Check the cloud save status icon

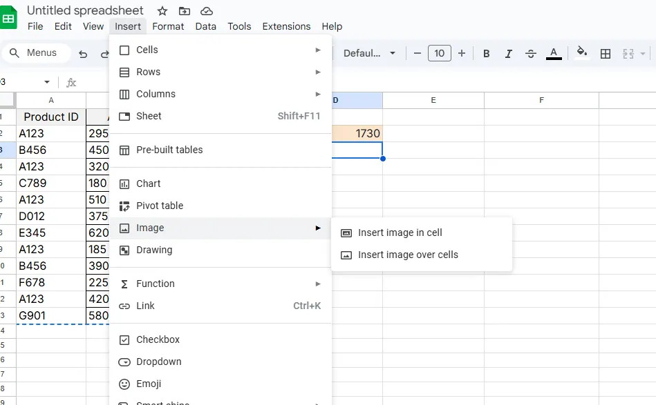[x=206, y=11]
